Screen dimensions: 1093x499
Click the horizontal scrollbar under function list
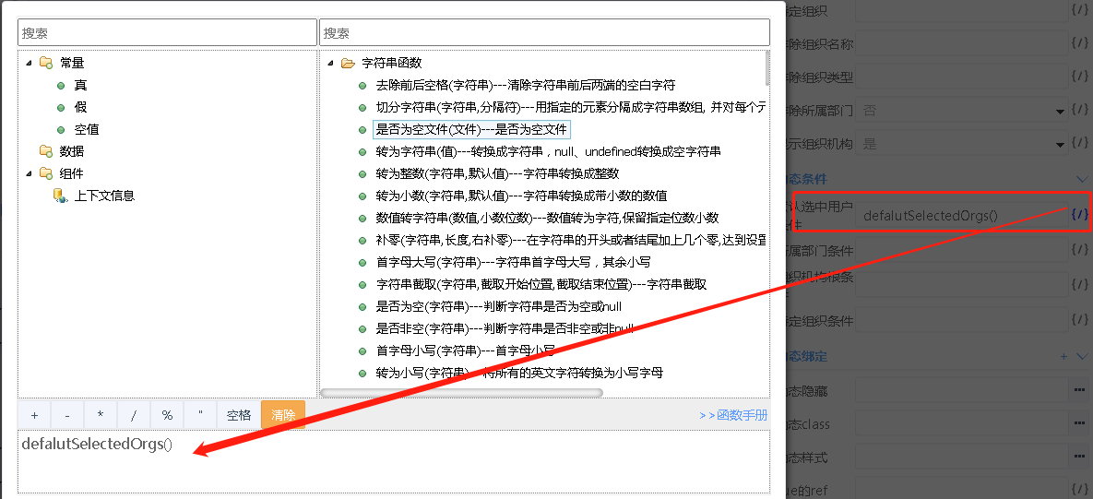(x=461, y=393)
